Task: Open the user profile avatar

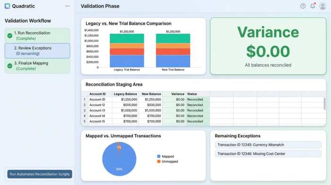Action: (322, 6)
